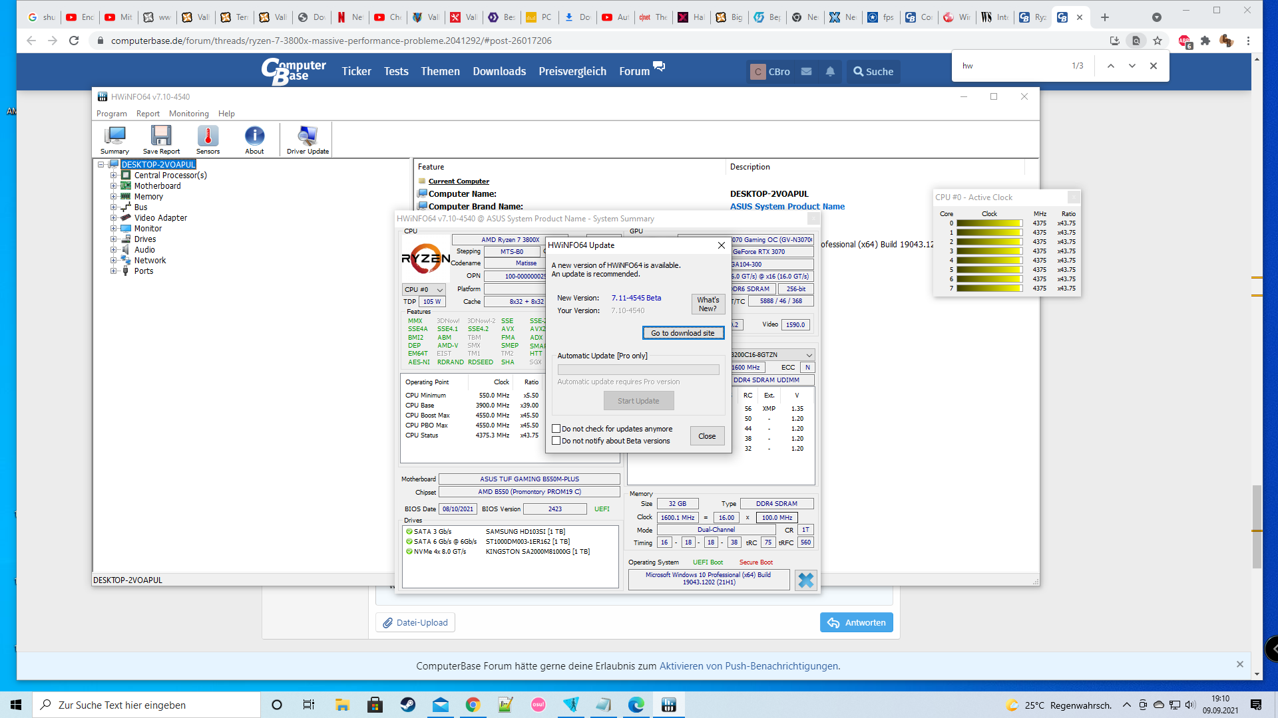Click the browser page vertical scrollbar
This screenshot has width=1278, height=718.
coord(1257,525)
